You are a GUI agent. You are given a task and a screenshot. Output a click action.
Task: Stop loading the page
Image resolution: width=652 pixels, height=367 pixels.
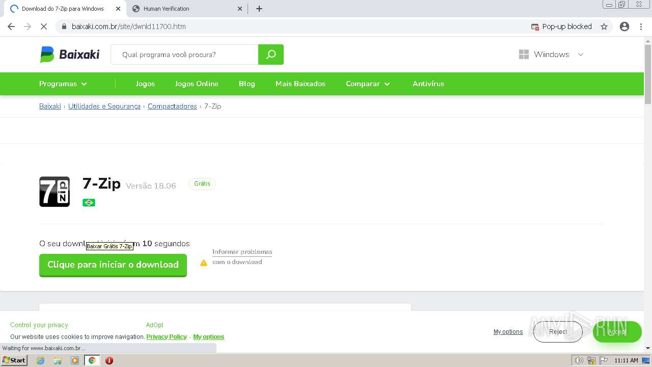(x=44, y=27)
